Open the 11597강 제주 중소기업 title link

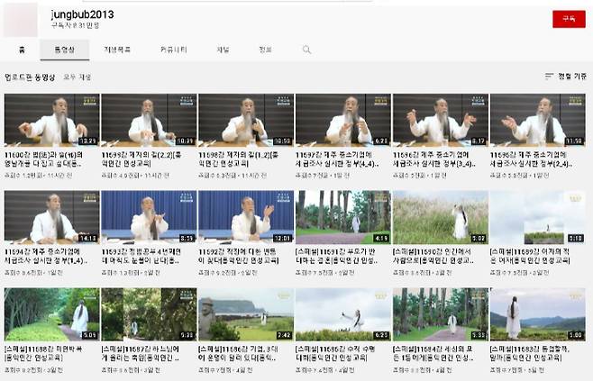(337, 159)
